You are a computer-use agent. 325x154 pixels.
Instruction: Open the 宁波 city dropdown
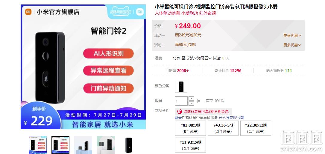click(192, 58)
